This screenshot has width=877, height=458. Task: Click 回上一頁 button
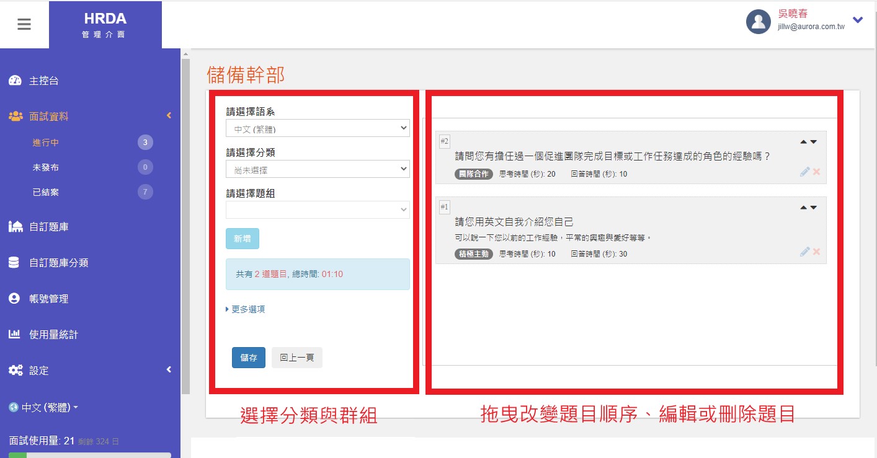point(297,358)
